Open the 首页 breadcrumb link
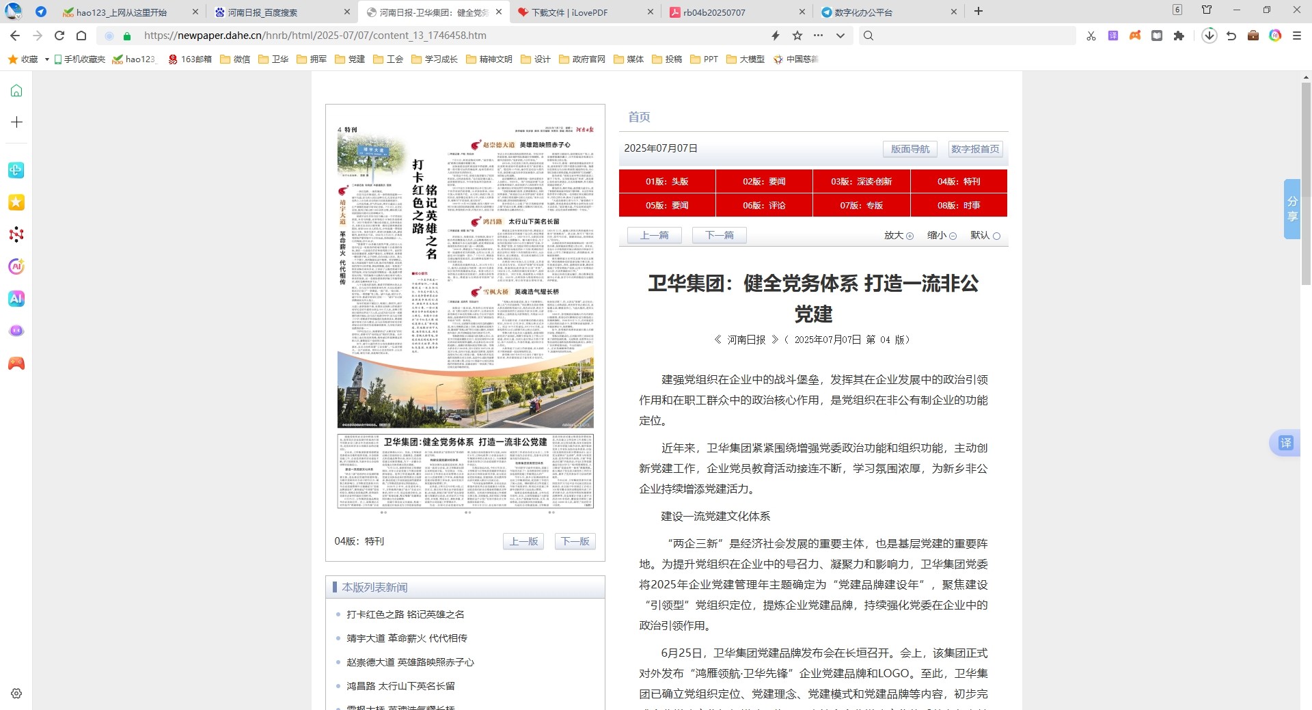 639,117
